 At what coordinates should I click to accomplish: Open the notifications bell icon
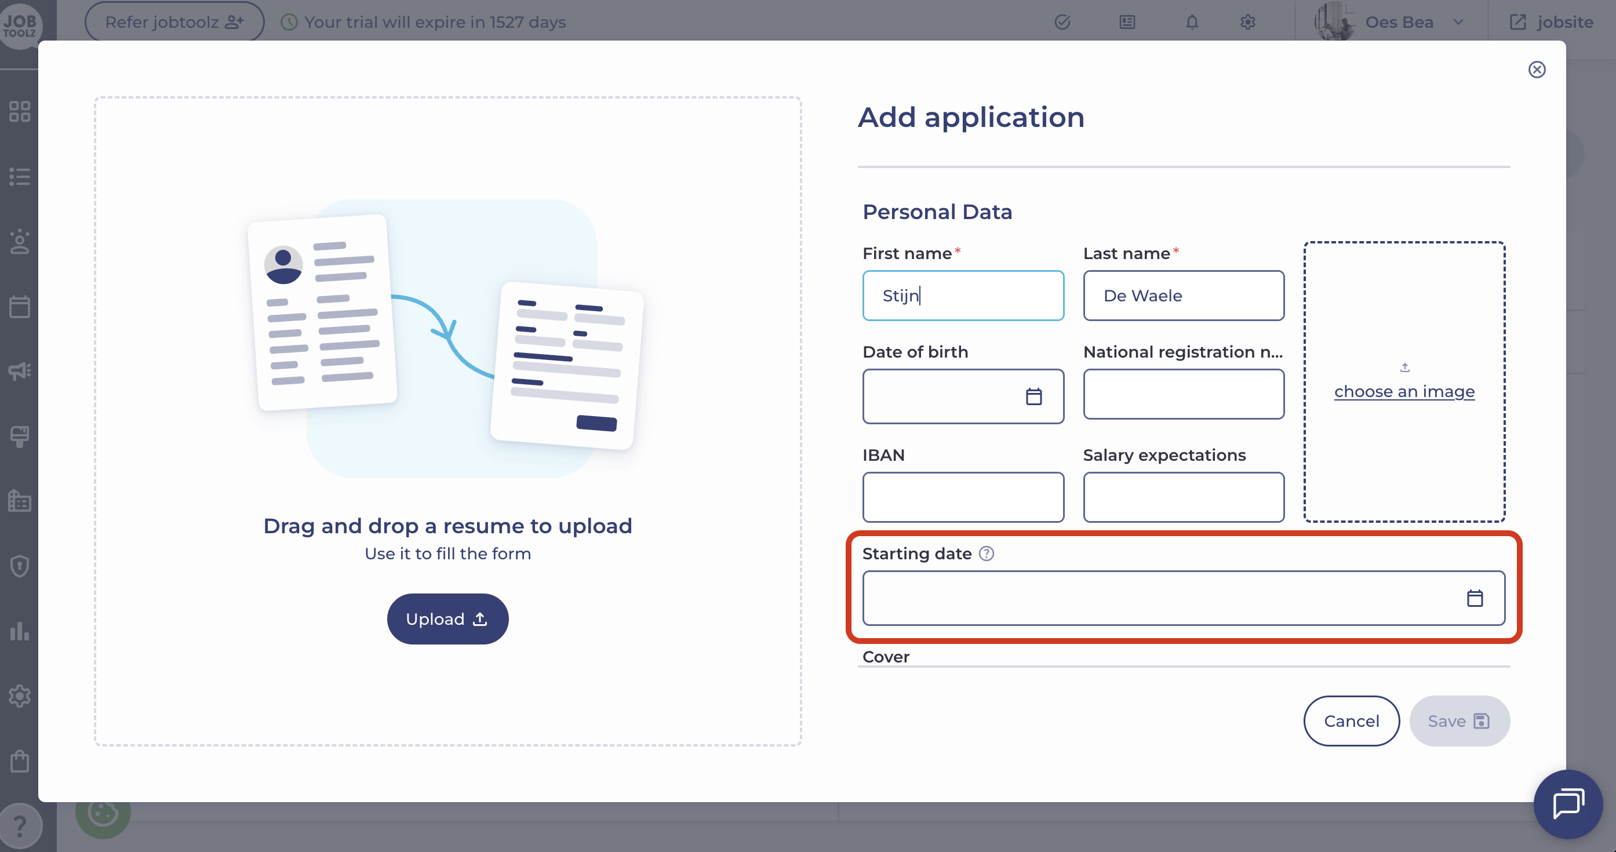(1191, 23)
